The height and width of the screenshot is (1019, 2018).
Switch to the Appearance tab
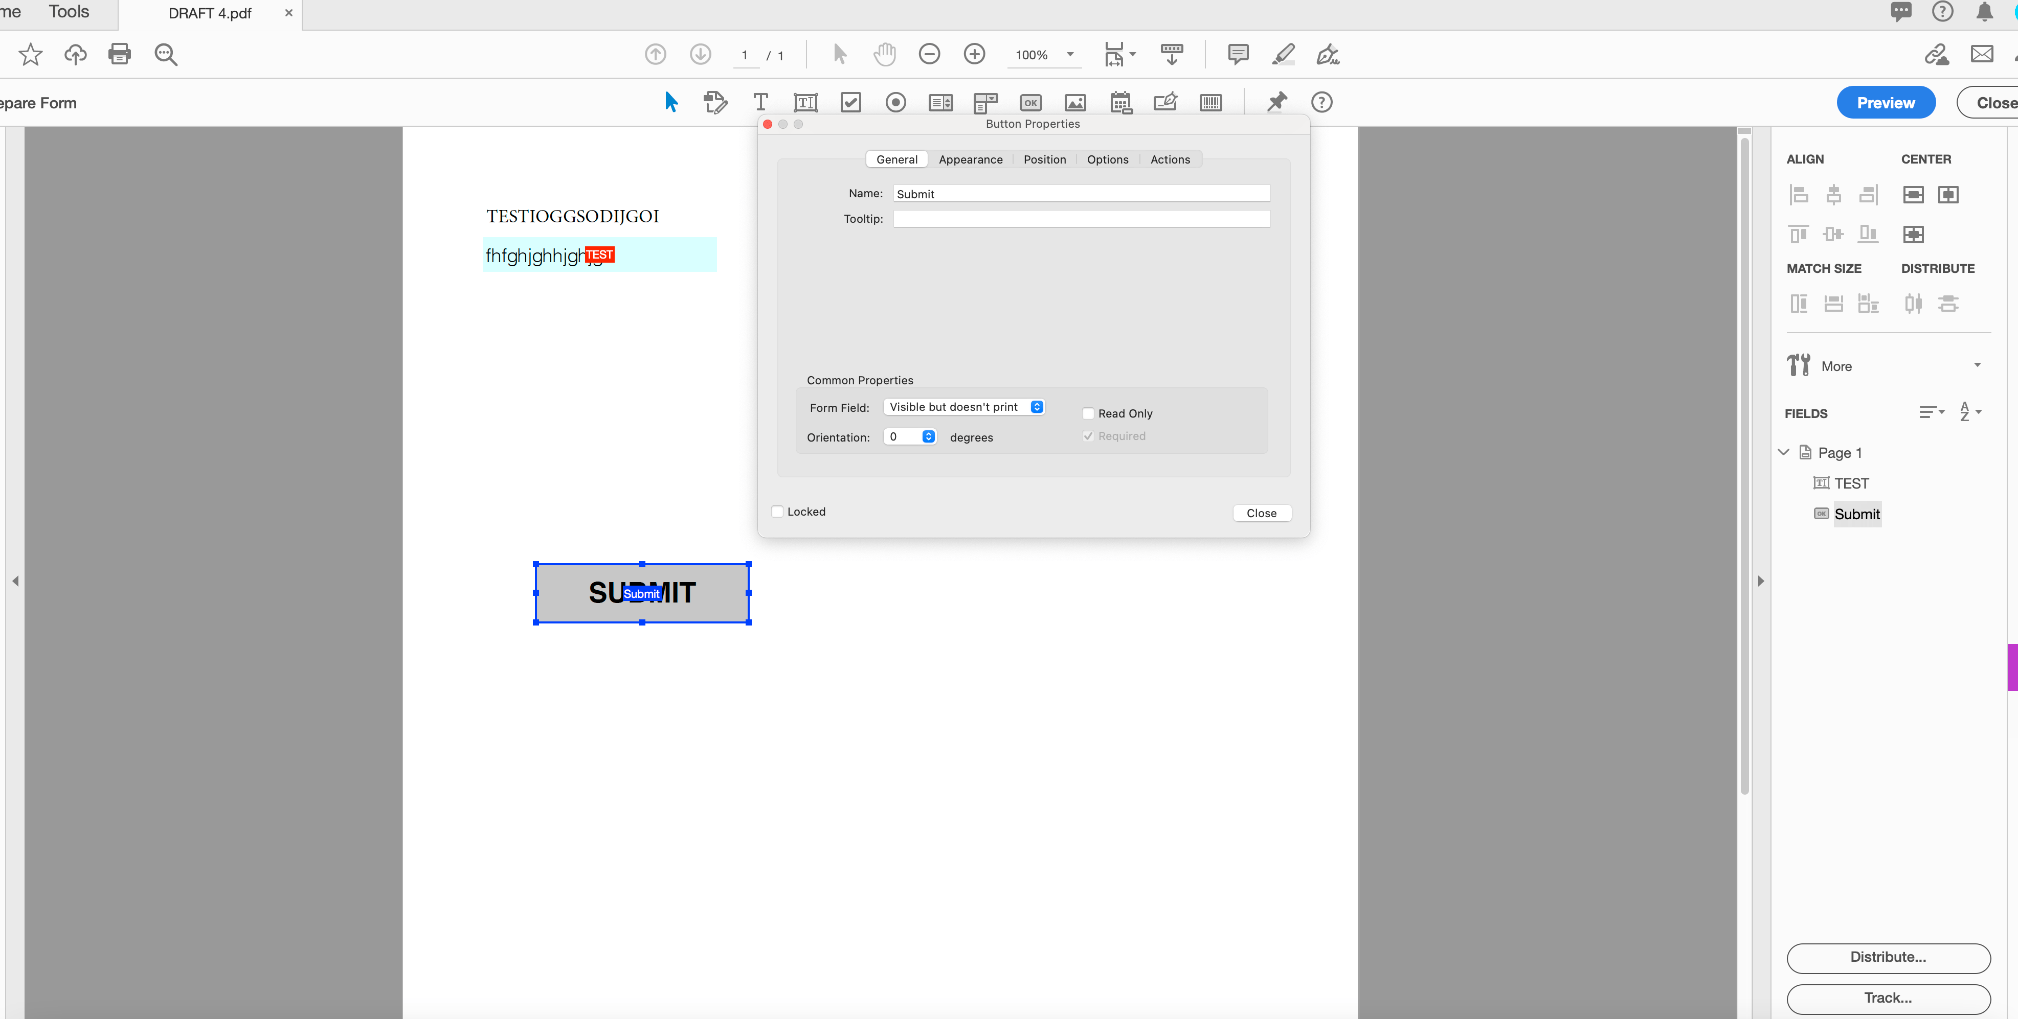pyautogui.click(x=971, y=159)
